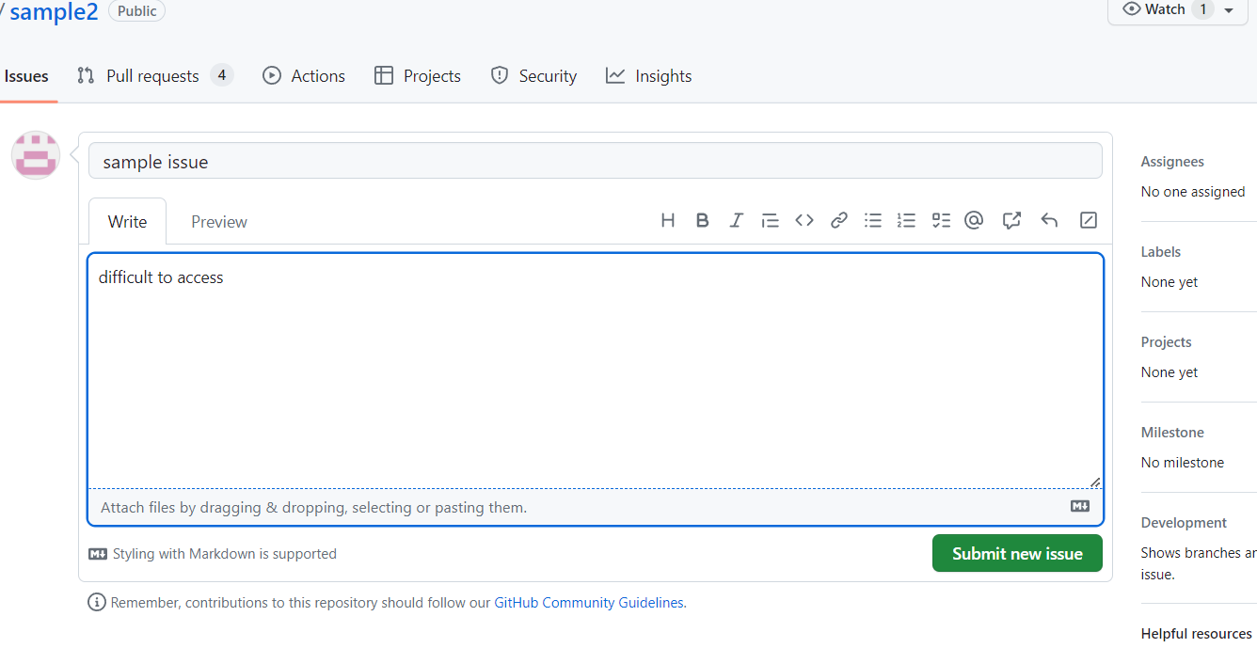Open saved replies with the arrow icon
This screenshot has width=1257, height=648.
(1049, 220)
